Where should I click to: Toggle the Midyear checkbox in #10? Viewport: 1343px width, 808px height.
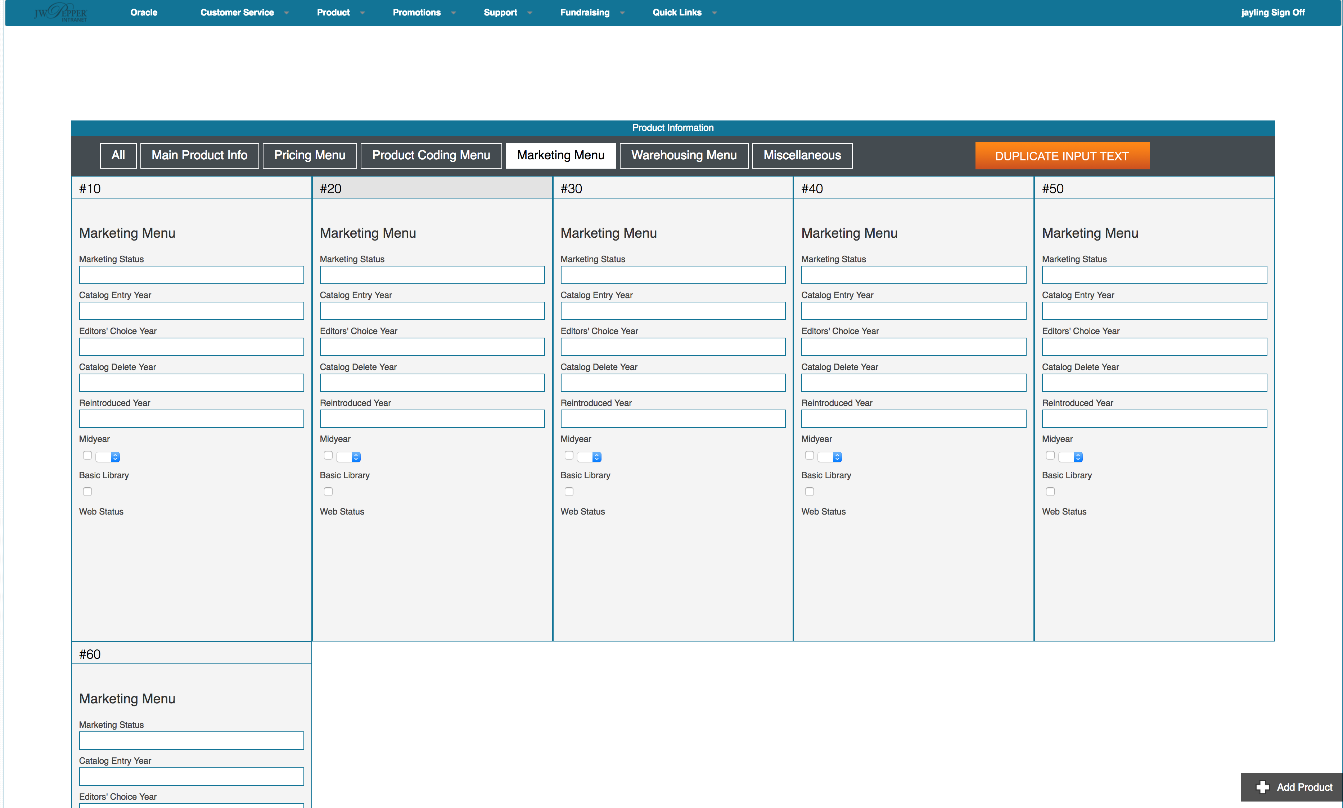tap(87, 455)
